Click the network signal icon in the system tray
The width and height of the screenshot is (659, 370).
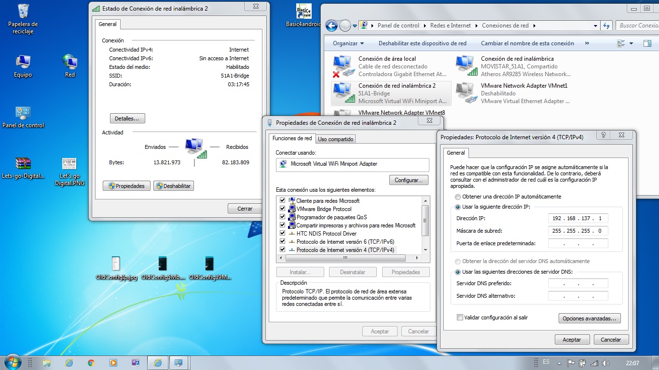point(594,363)
